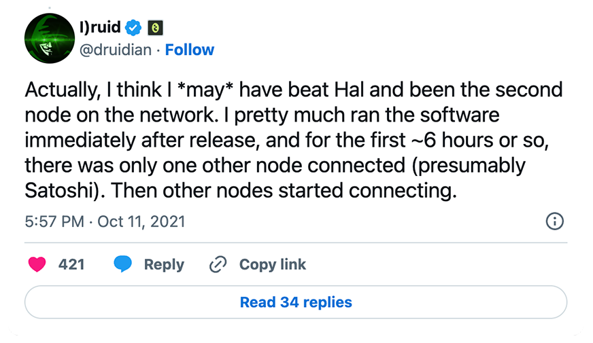Viewport: 593px width, 343px height.
Task: Click the blue reply bubble icon
Action: click(122, 264)
